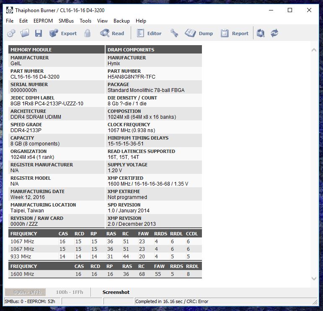Click DRAM part number H5AN8G8N?FR-TFC
The width and height of the screenshot is (323, 311).
click(132, 76)
